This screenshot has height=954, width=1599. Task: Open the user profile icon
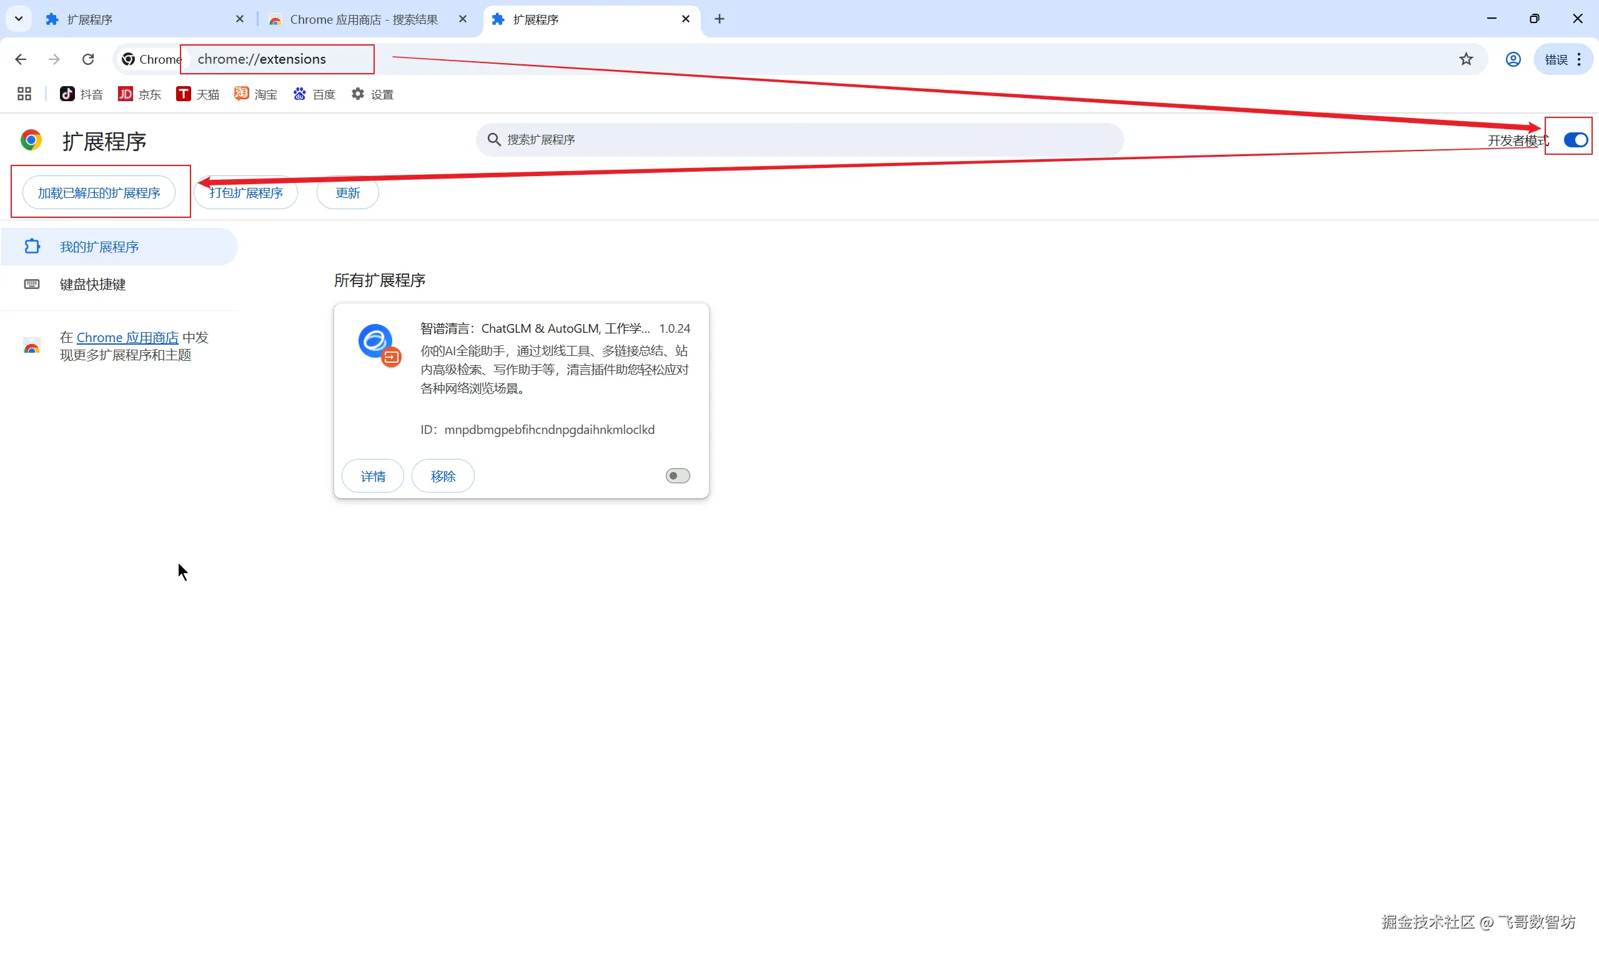click(1513, 59)
